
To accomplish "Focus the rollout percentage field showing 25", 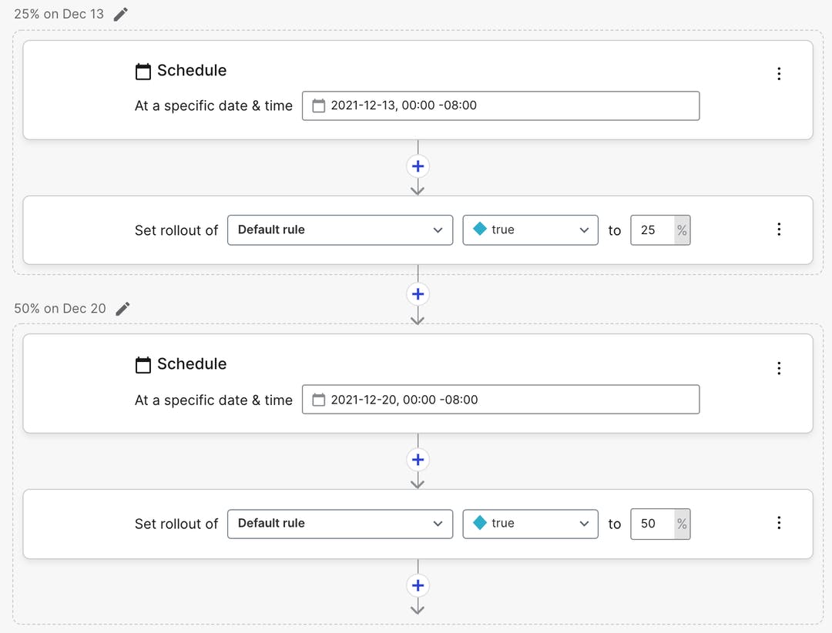I will pos(652,229).
